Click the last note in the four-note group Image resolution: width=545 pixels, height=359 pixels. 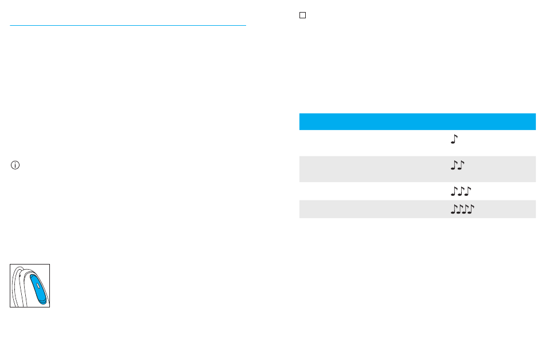pos(472,209)
